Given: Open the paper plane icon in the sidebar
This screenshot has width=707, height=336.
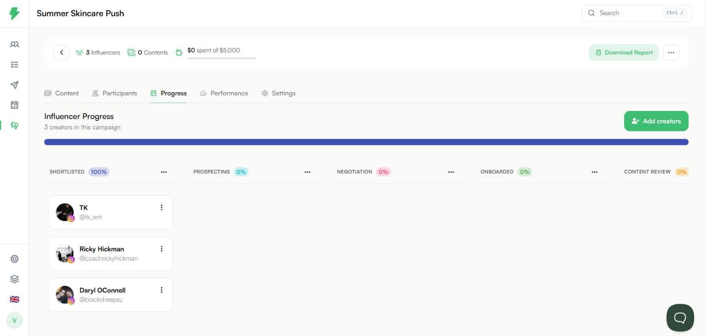Looking at the screenshot, I should [x=15, y=85].
